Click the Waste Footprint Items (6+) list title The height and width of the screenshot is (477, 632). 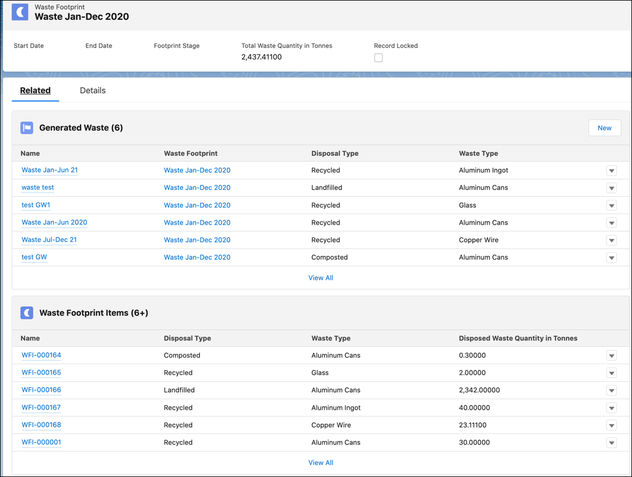93,313
